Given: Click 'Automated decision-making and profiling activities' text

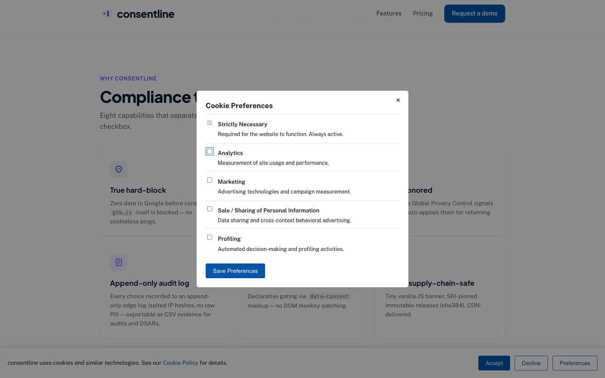Looking at the screenshot, I should pos(281,249).
